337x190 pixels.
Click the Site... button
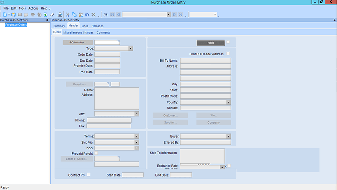point(213,115)
